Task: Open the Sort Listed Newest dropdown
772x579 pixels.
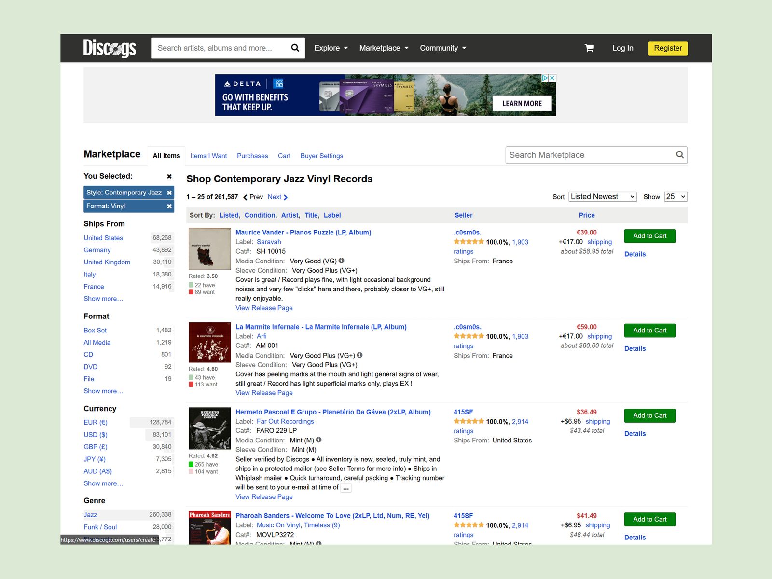Action: tap(602, 196)
